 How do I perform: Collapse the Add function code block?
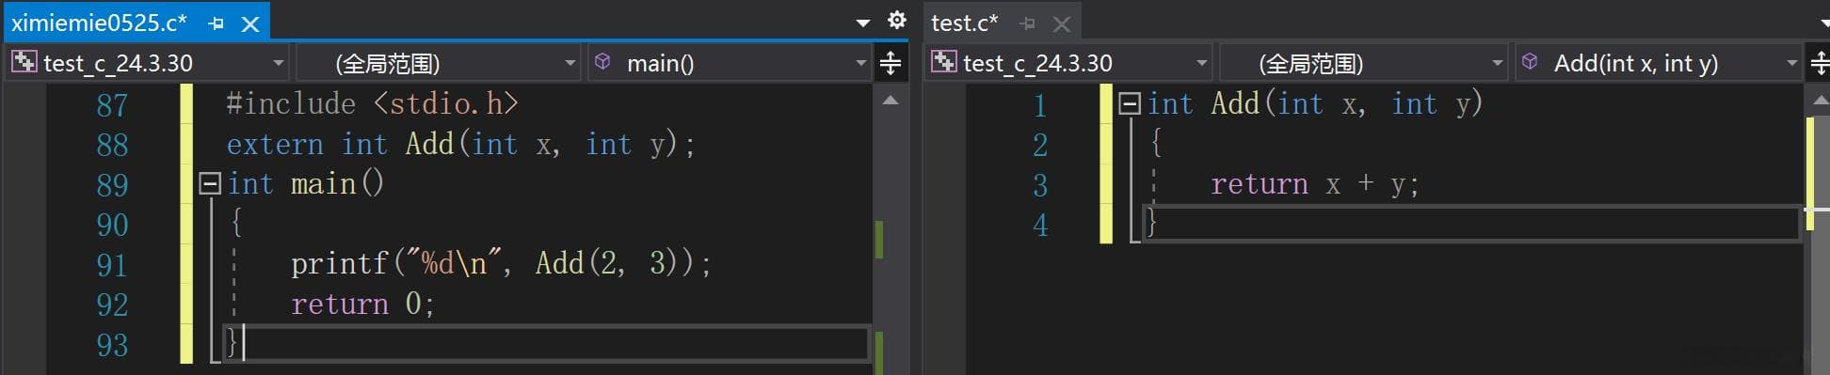pyautogui.click(x=1130, y=102)
